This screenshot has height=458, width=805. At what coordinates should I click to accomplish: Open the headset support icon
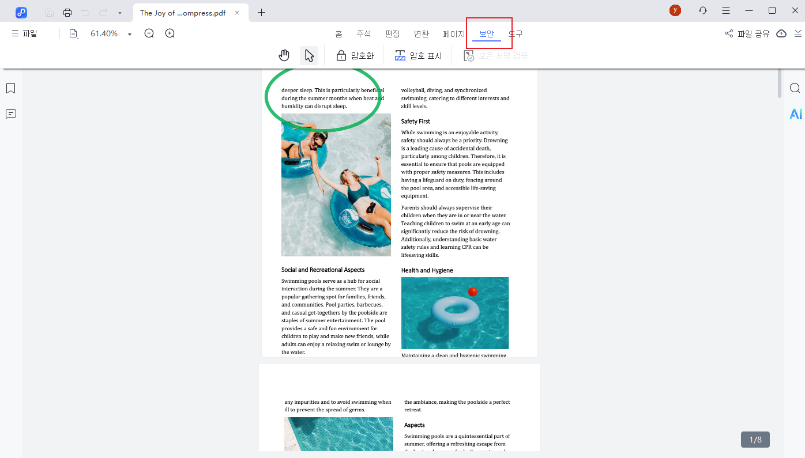pyautogui.click(x=702, y=11)
